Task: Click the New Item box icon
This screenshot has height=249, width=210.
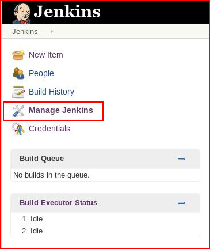Action: coord(18,55)
